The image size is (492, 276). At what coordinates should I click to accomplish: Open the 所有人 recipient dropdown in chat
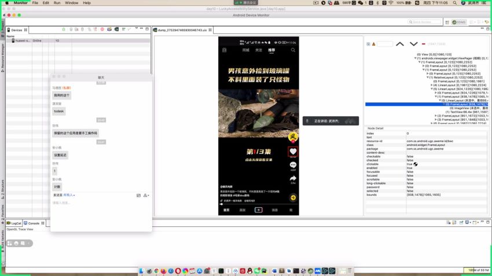coord(69,195)
